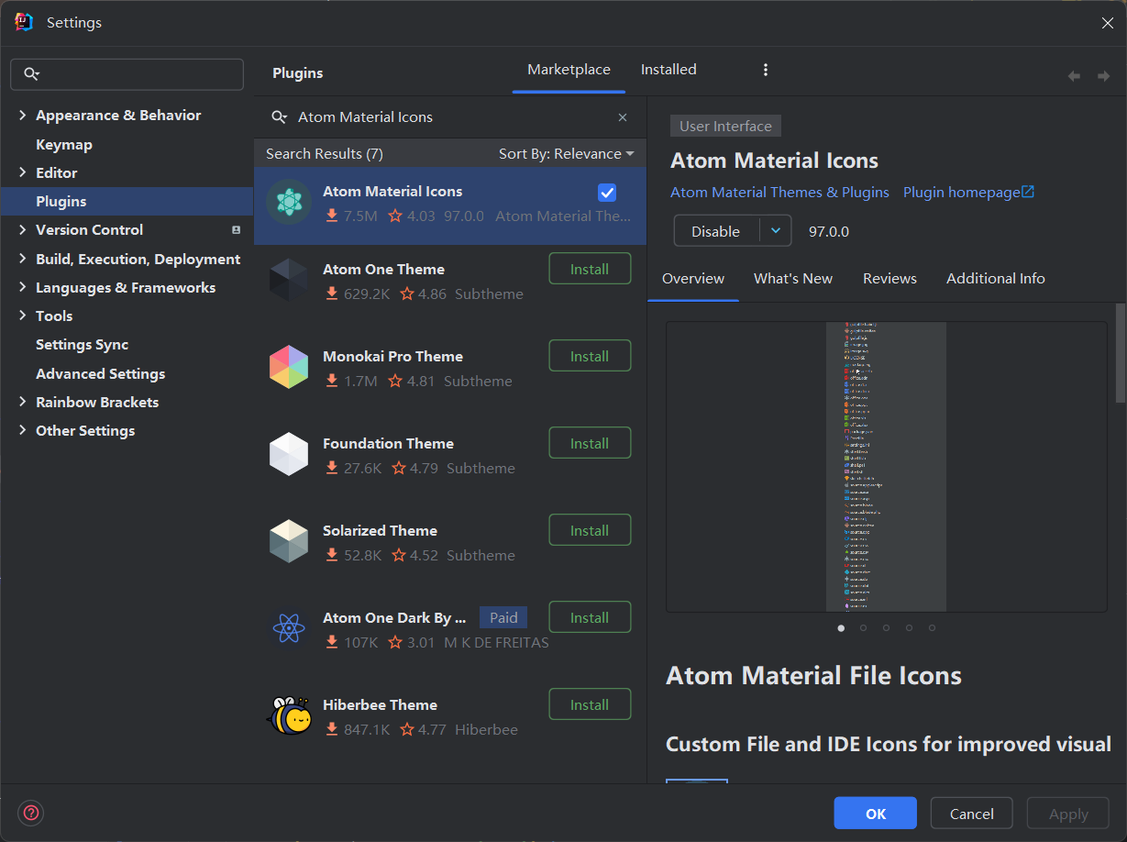Install the Foundation Theme plugin
The width and height of the screenshot is (1127, 842).
590,443
